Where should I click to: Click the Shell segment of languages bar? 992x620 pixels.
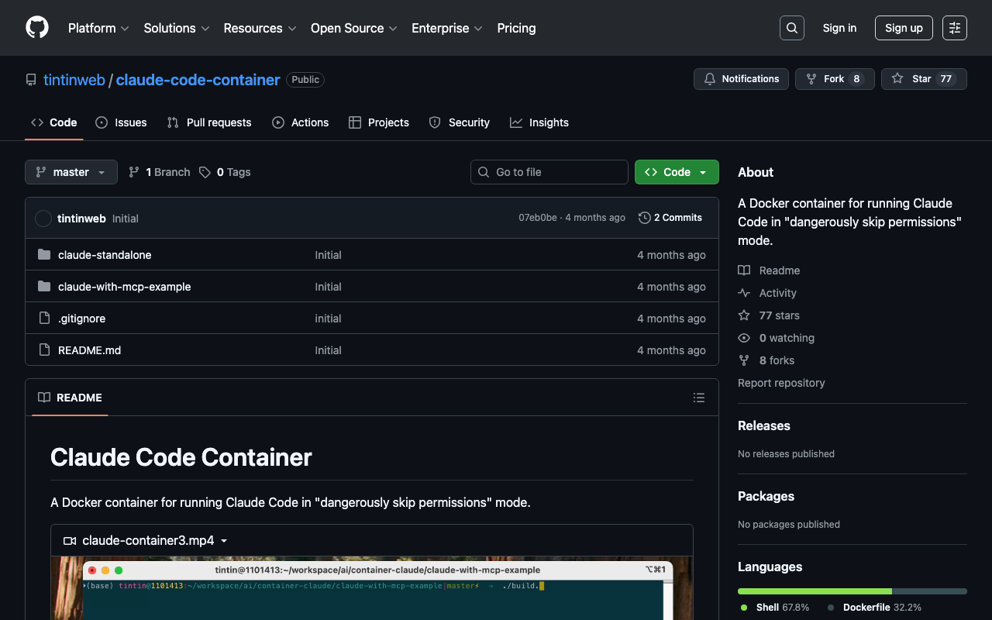(x=815, y=591)
